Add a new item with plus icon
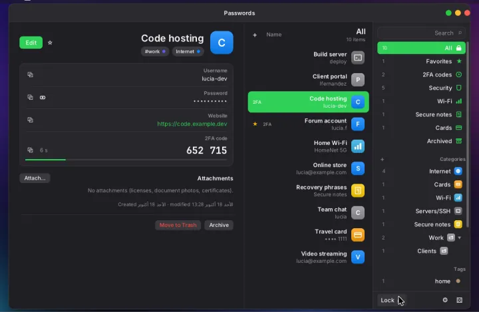The image size is (479, 312). [x=255, y=35]
